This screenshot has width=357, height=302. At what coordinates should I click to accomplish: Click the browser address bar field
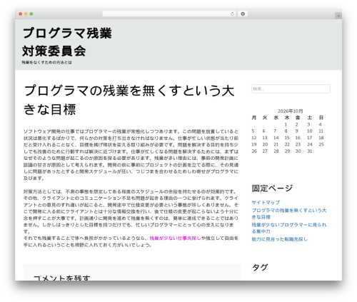click(x=169, y=14)
